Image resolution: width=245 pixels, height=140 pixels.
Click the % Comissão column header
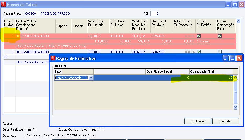[x=182, y=21]
